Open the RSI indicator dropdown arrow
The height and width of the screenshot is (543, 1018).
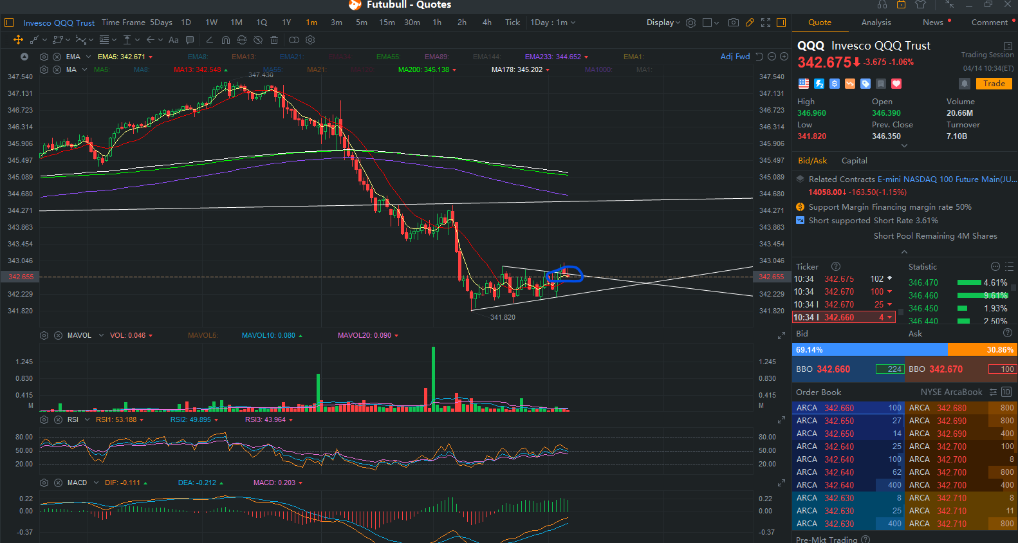(x=87, y=419)
